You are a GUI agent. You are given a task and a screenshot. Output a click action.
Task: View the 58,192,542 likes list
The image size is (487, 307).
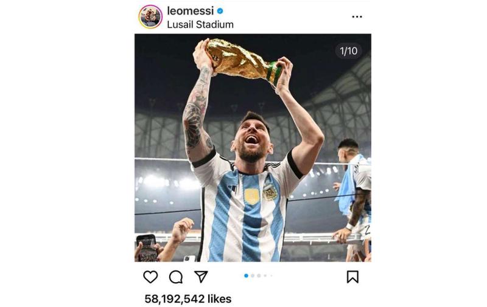coord(187,298)
